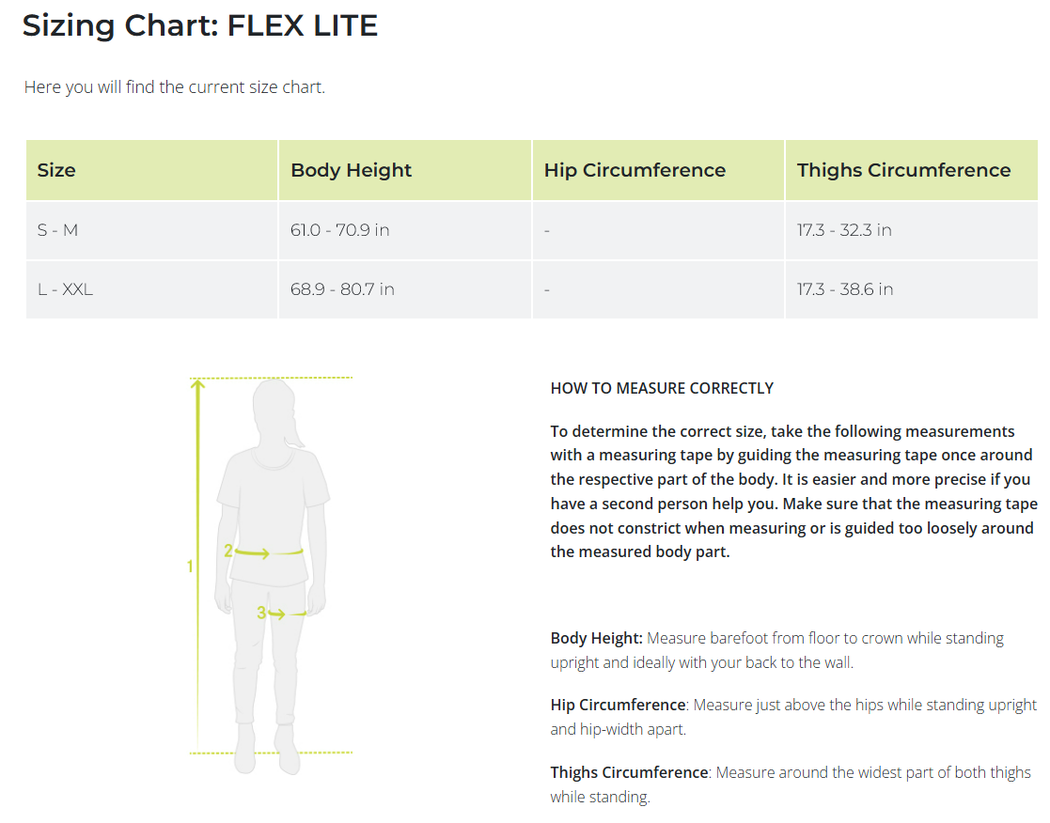Select the Body Height column header
1050x823 pixels.
(351, 170)
